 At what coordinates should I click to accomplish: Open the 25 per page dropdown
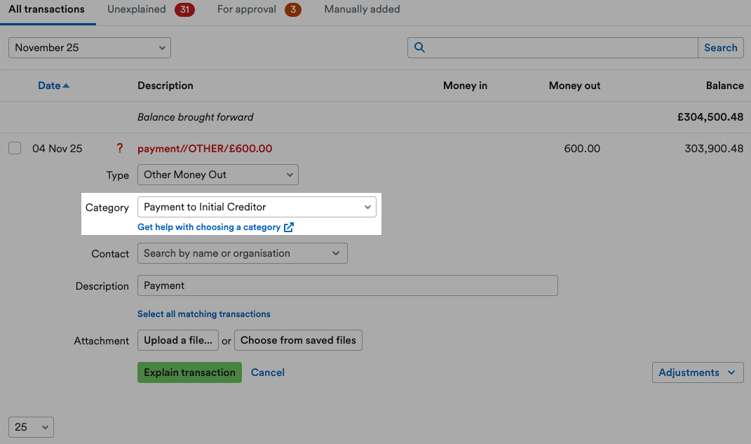[31, 427]
